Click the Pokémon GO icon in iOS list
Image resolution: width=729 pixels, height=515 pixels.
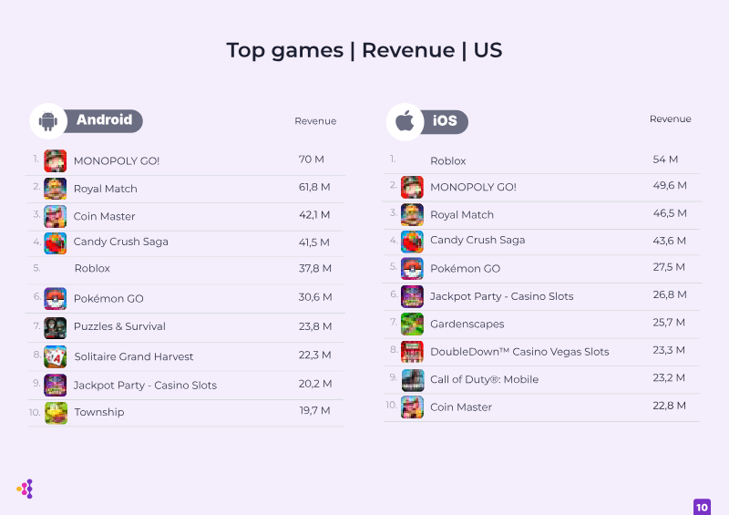coord(413,269)
